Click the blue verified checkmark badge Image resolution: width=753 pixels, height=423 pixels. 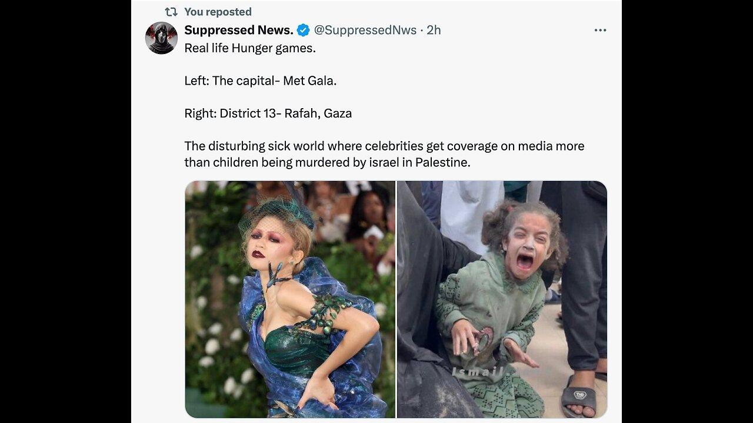[304, 30]
